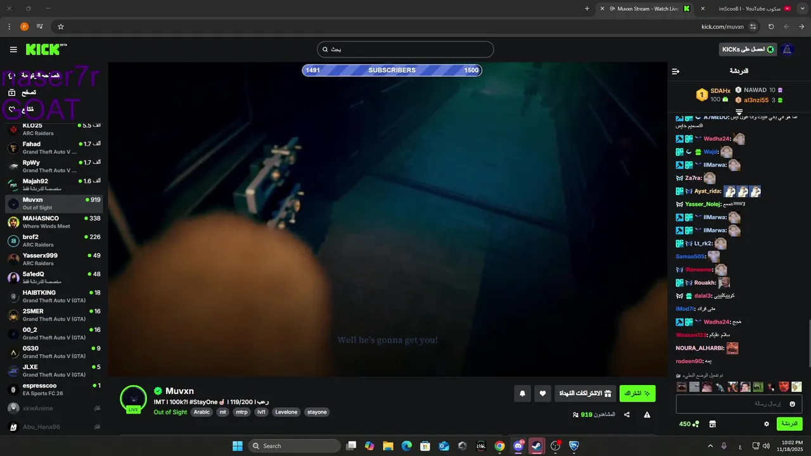Viewport: 811px width, 456px height.
Task: Open the emoji picker in chat box
Action: pyautogui.click(x=792, y=404)
